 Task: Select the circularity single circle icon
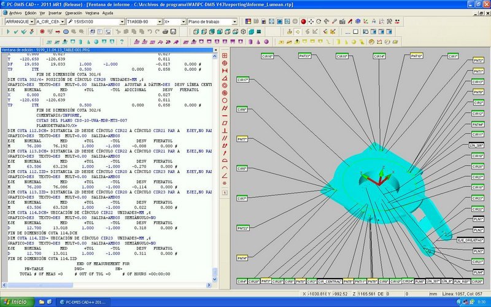pos(225,101)
